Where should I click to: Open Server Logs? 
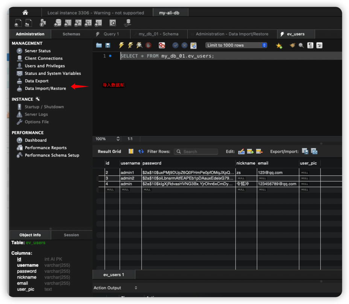click(x=36, y=114)
